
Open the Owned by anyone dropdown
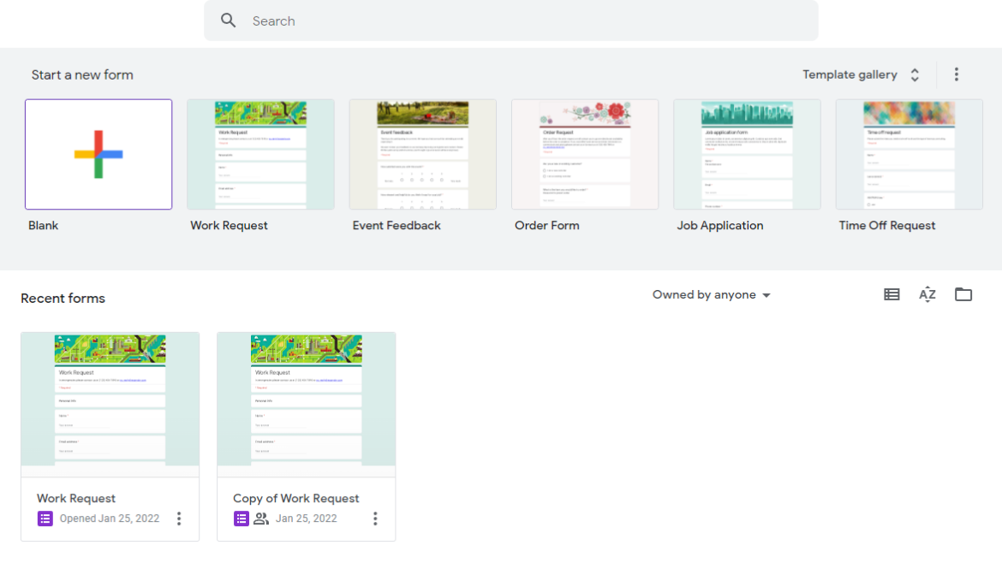click(x=711, y=295)
